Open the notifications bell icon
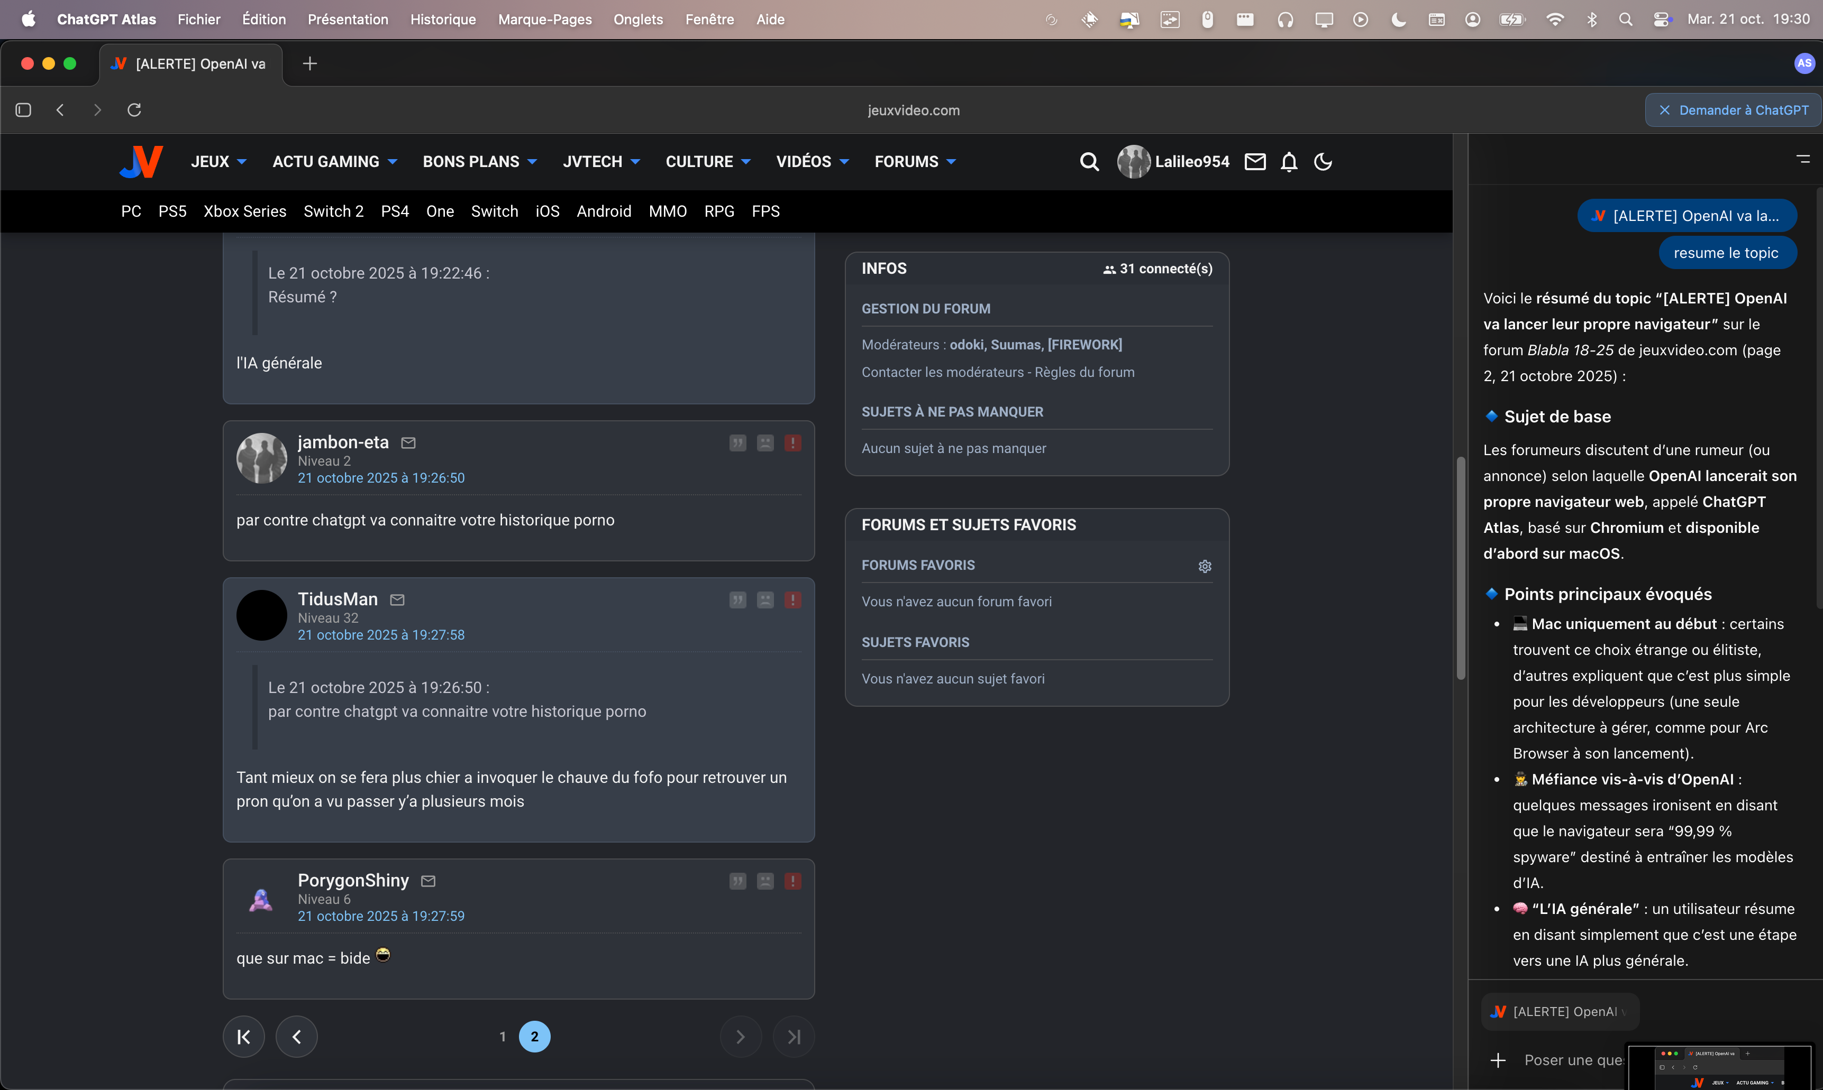 click(x=1289, y=162)
